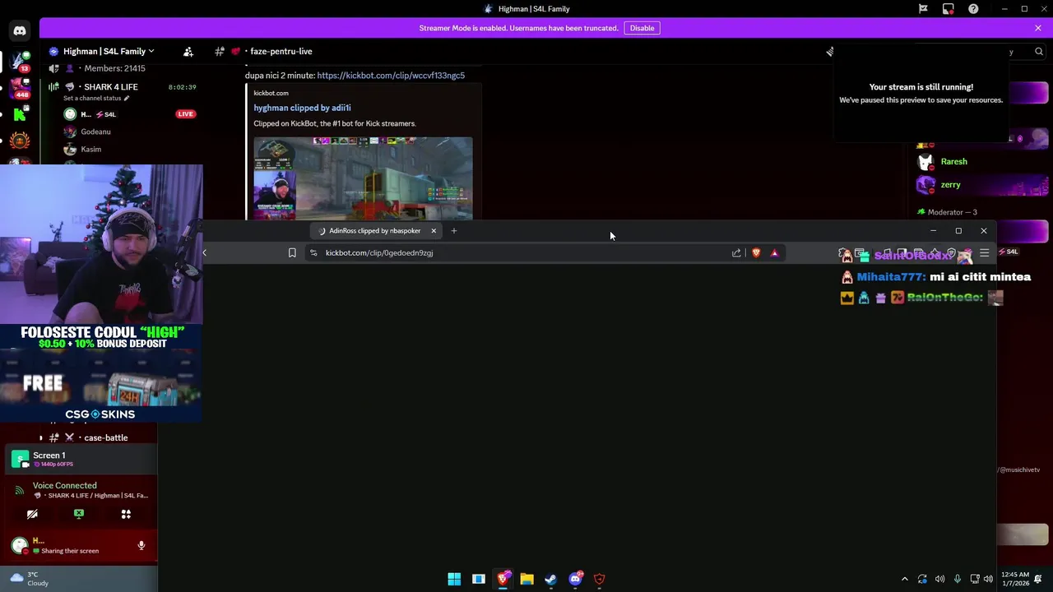Select Kasim in voice channel

90,150
